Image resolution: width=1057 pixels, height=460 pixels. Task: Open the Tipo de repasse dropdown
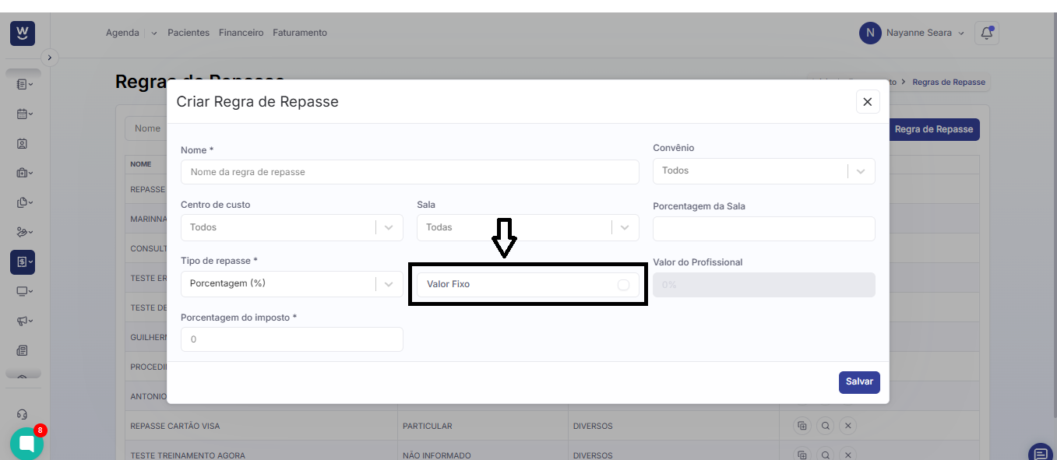(x=292, y=284)
